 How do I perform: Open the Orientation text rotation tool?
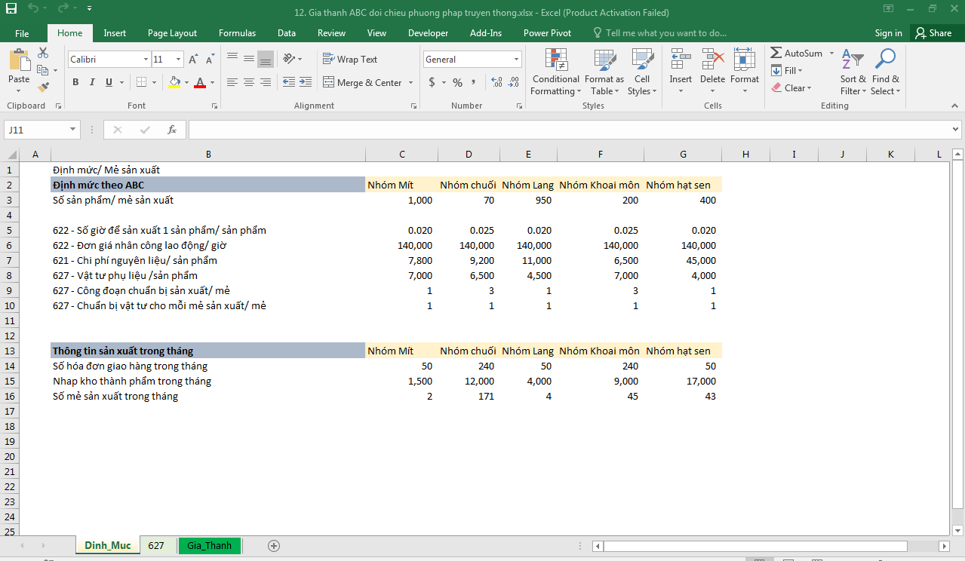(289, 59)
